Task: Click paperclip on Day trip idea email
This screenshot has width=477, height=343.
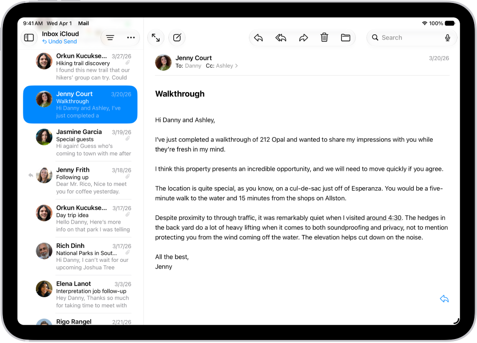Action: (x=128, y=215)
